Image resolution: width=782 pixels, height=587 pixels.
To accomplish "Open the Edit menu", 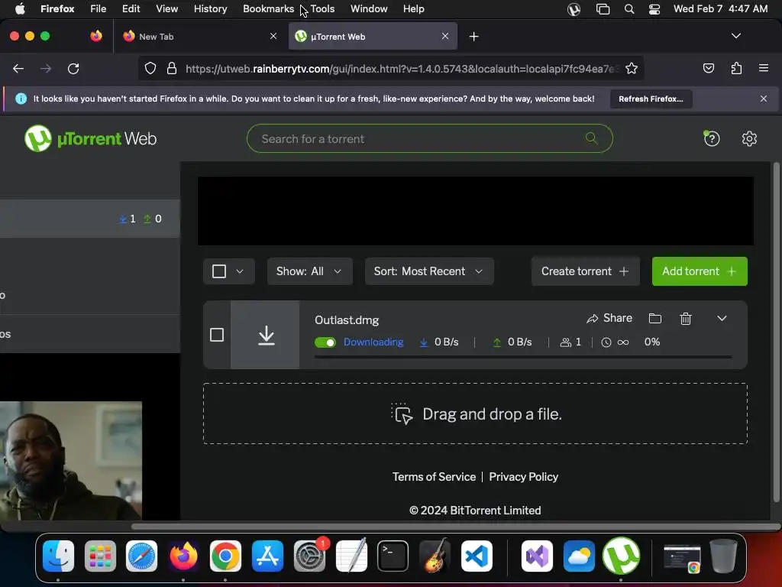I will pos(131,9).
